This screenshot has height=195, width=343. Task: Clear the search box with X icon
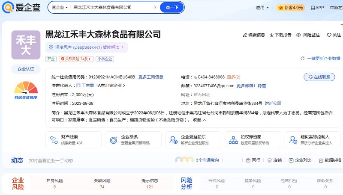pyautogui.click(x=155, y=7)
